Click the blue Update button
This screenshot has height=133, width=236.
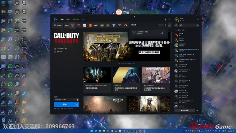coord(65,105)
